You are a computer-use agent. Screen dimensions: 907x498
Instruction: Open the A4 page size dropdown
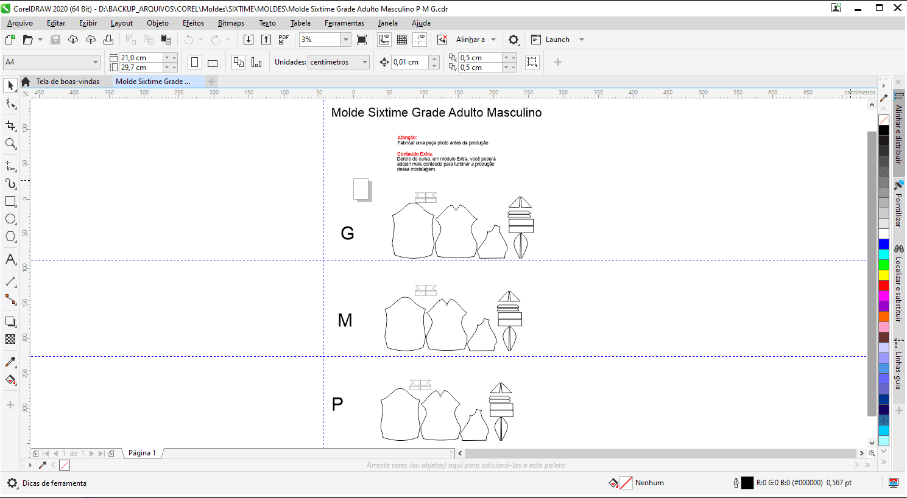tap(96, 62)
